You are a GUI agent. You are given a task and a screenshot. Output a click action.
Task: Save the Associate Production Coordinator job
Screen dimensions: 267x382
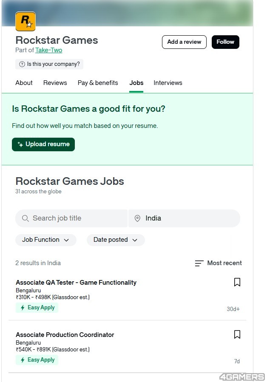coord(237,334)
